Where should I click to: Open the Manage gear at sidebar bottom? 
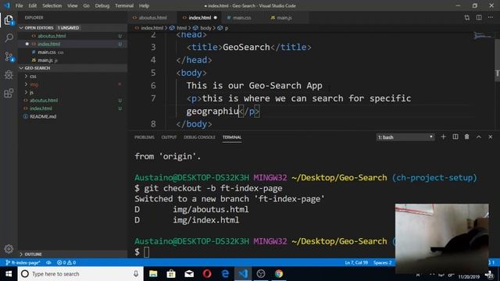9,249
